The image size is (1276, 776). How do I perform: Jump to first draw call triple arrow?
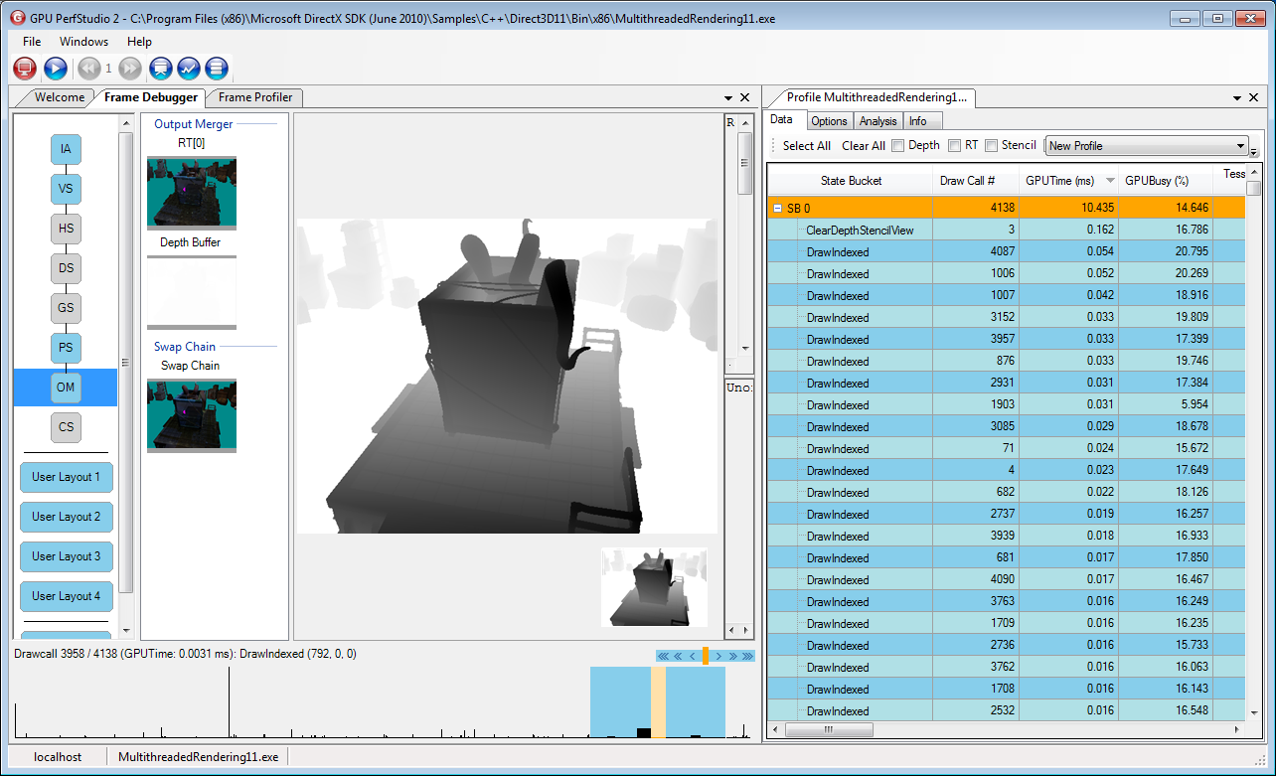click(663, 656)
